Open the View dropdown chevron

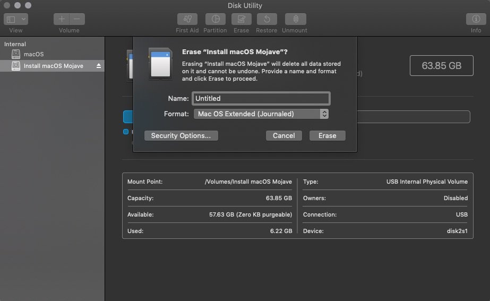[x=23, y=19]
